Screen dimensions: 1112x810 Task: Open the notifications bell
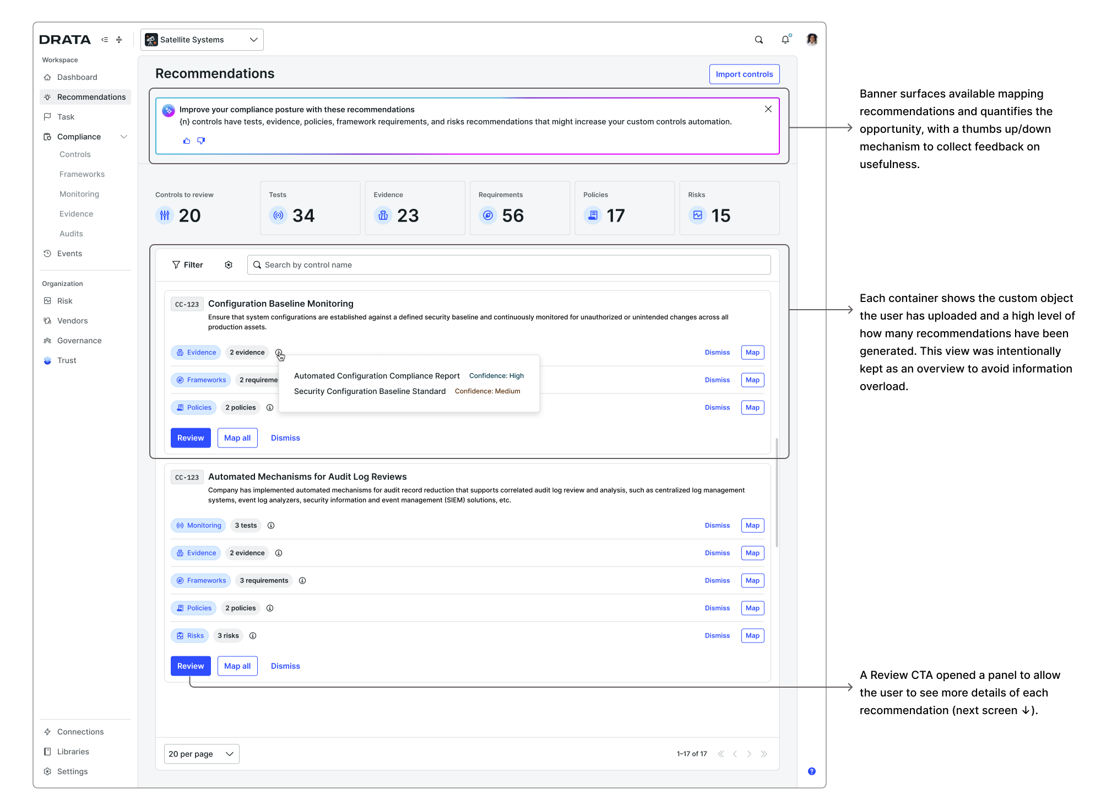click(x=785, y=39)
